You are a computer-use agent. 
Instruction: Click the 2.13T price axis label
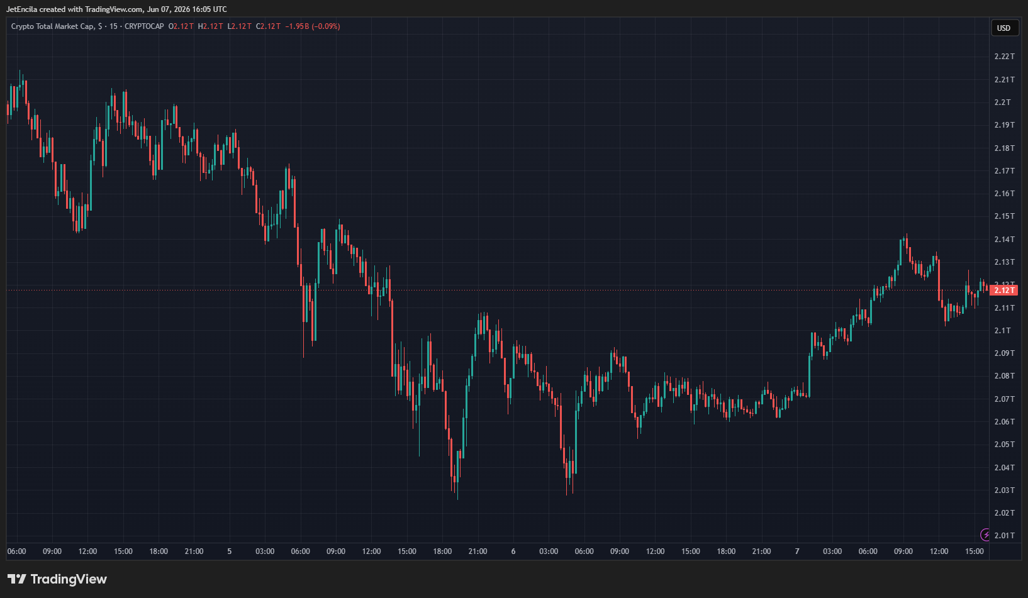1004,262
